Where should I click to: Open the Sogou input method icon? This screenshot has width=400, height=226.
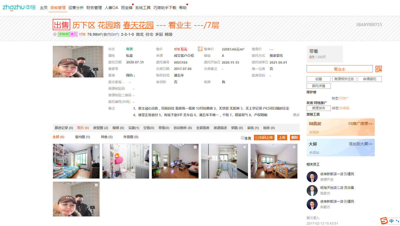[384, 221]
